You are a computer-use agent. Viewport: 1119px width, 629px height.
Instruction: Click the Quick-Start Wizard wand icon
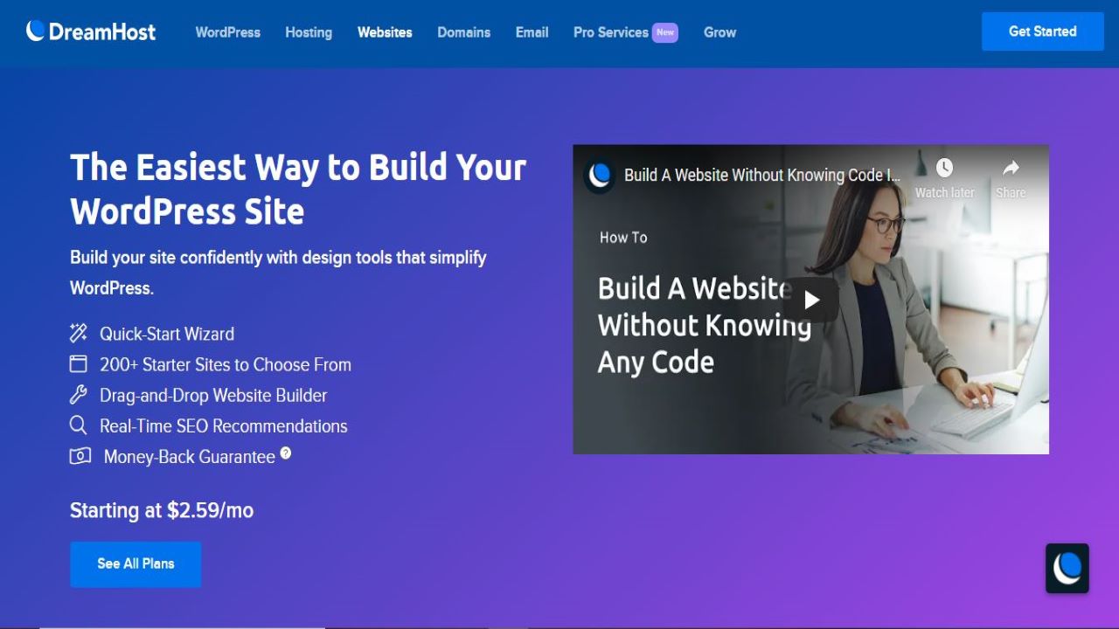pyautogui.click(x=79, y=333)
